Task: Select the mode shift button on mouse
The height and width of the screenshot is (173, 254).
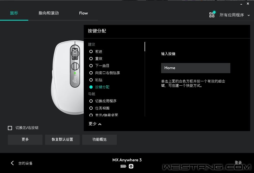Action: click(x=75, y=66)
